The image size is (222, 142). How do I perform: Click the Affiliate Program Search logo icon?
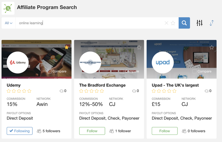[8, 8]
